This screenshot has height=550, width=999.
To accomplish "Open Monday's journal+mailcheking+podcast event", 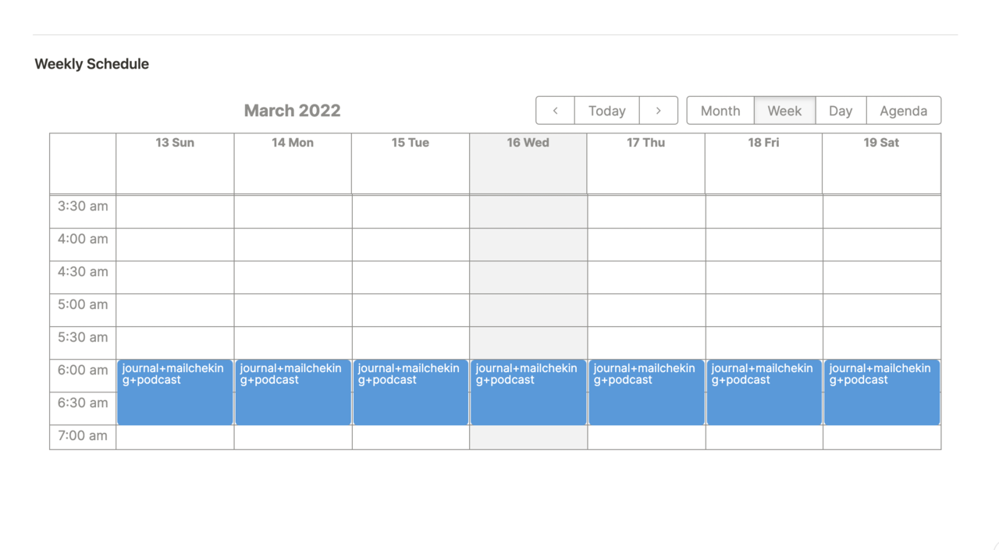I will point(293,392).
